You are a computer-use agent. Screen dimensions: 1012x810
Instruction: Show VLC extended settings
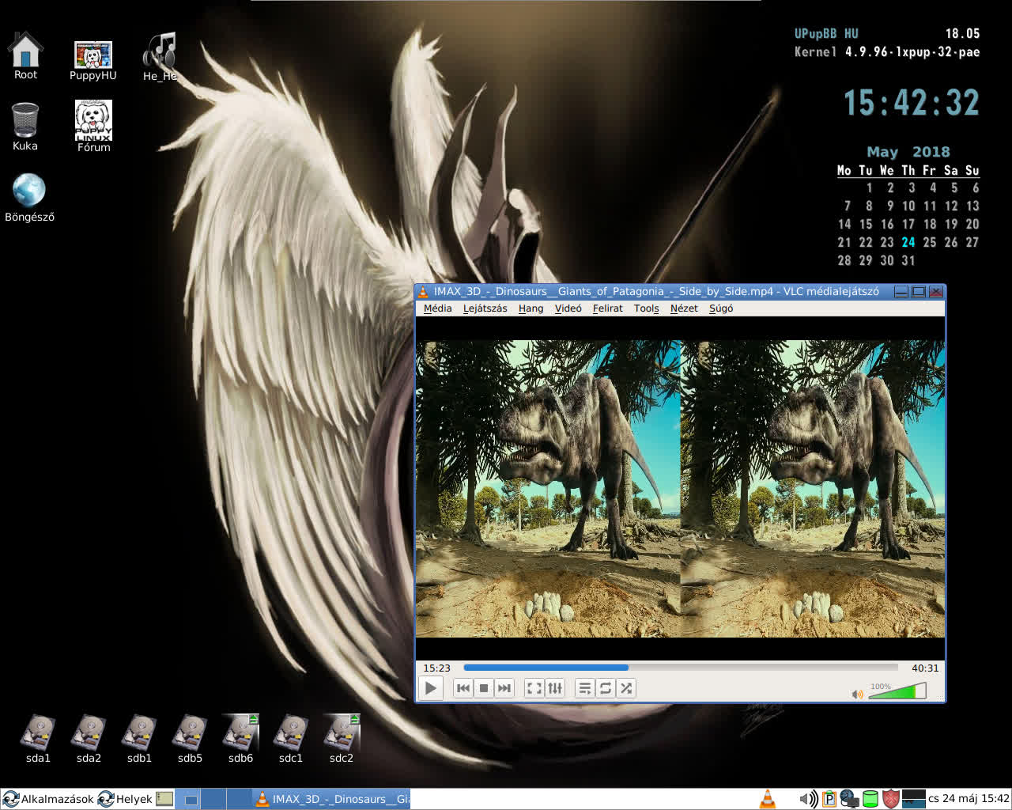555,688
